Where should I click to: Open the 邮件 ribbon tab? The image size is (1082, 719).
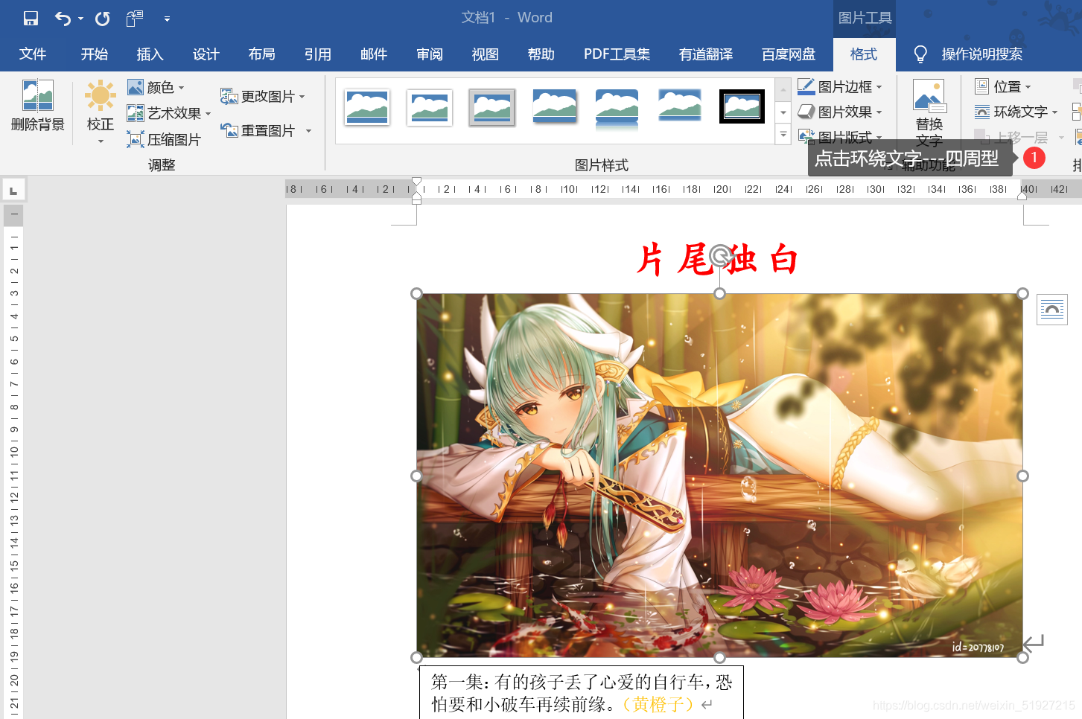click(374, 54)
